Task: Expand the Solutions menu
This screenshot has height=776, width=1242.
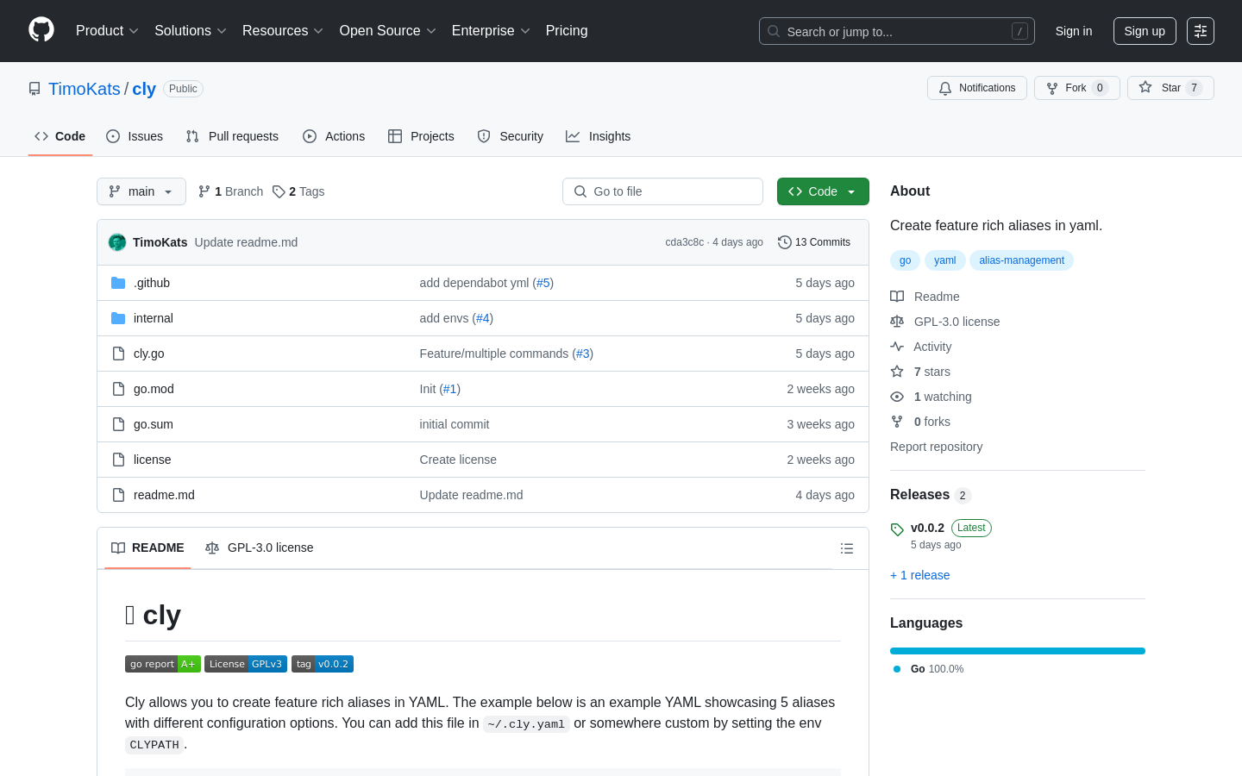Action: [x=191, y=31]
